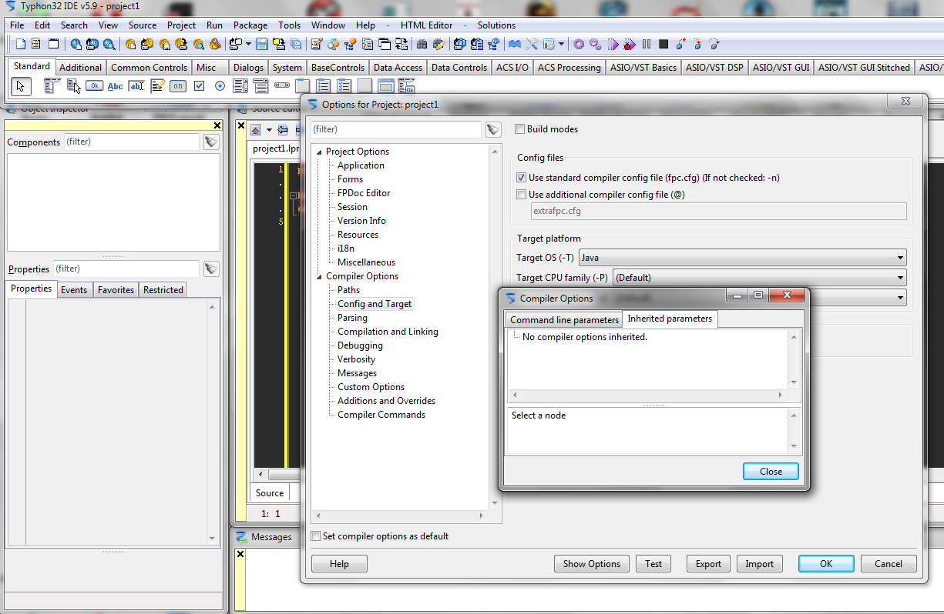This screenshot has width=944, height=614.
Task: Click the Source Editor jump home icon
Action: pyautogui.click(x=256, y=129)
